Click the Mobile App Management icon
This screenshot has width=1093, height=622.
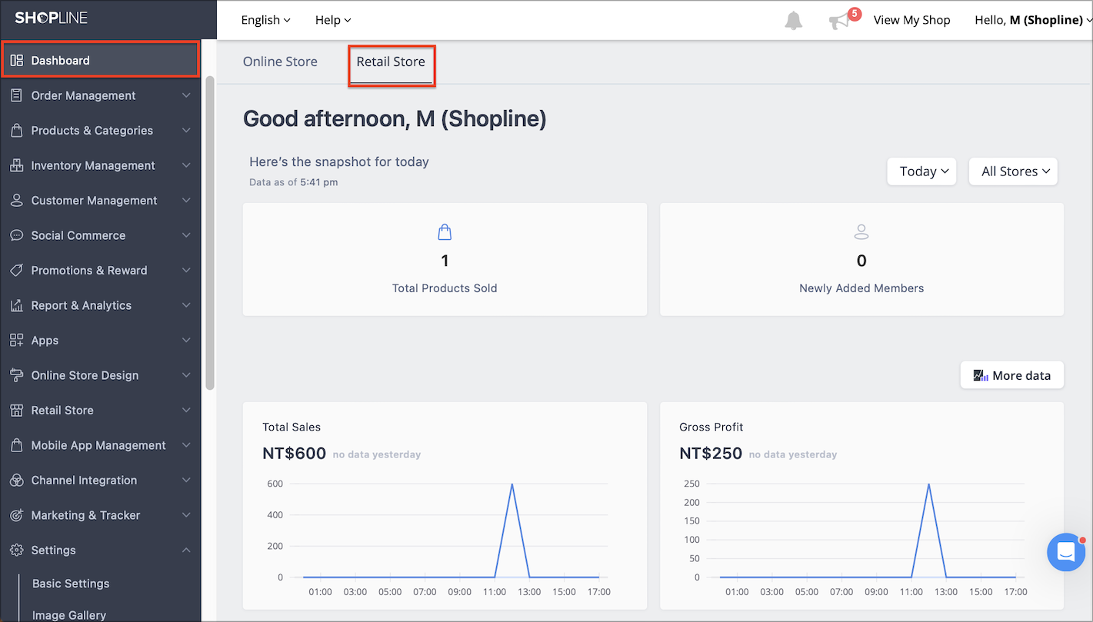point(16,445)
